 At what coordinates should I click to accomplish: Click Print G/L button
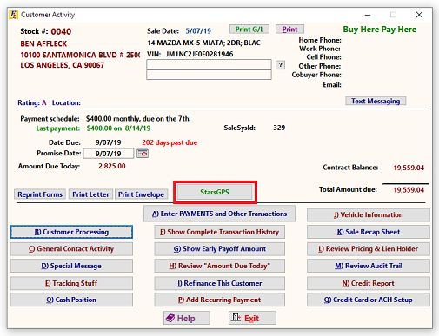(x=249, y=30)
